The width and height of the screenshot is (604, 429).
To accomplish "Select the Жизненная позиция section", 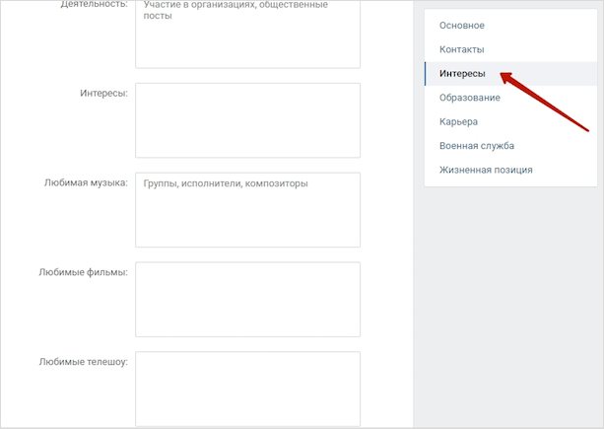I will pos(510,170).
